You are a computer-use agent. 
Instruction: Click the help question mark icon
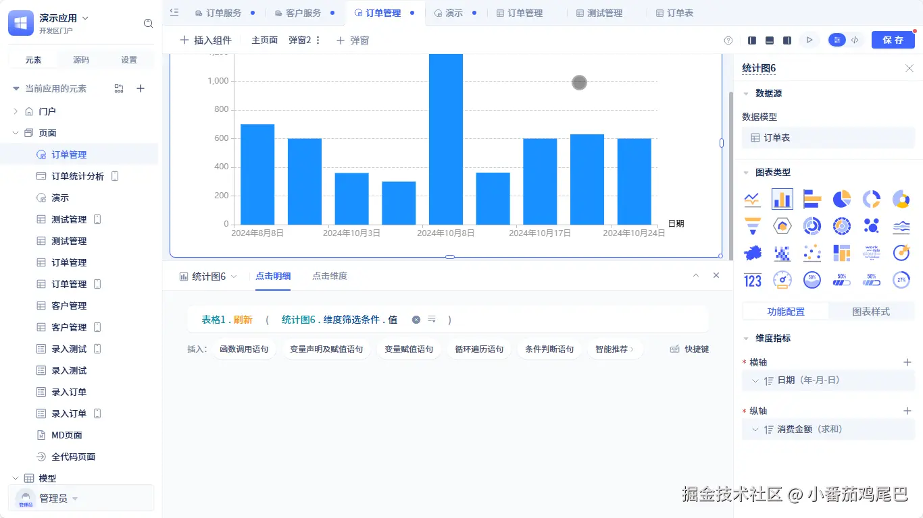pos(728,40)
